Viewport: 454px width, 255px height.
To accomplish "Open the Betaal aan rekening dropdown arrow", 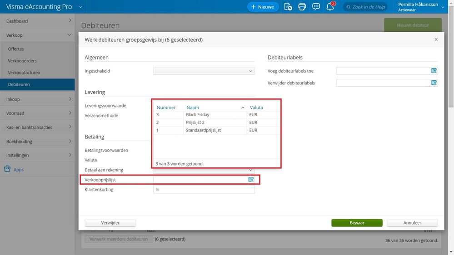I will point(250,170).
